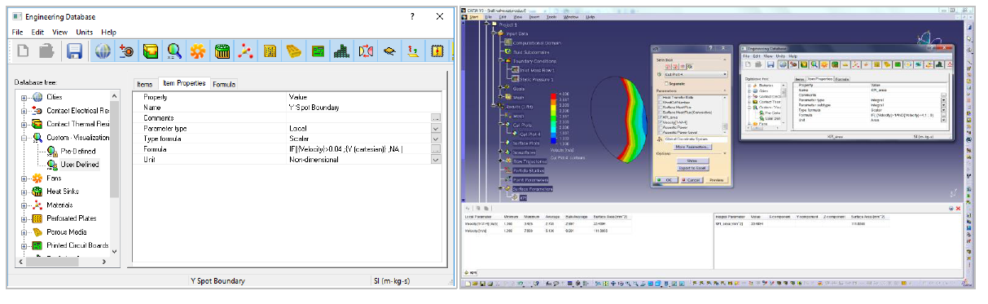Screen dimensions: 988x304
Task: Click the Contact Thermal Resistances toolbar icon
Action: click(151, 52)
